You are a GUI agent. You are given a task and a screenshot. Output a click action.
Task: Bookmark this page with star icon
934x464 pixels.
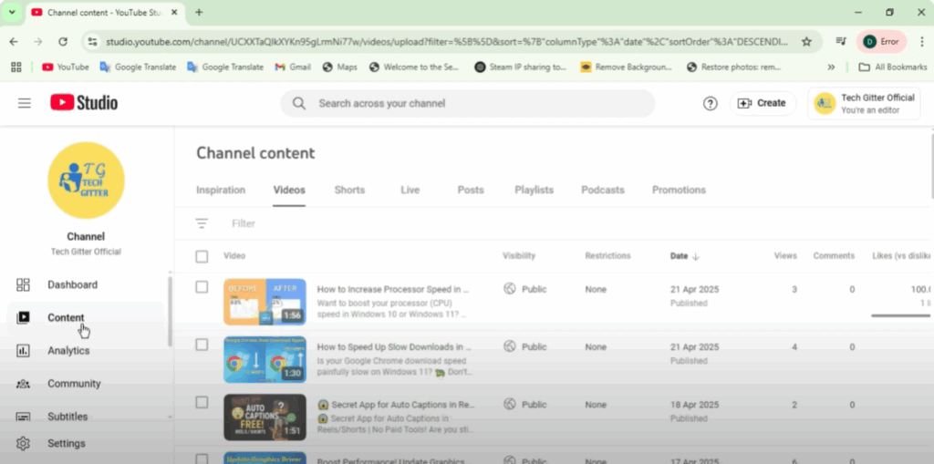(806, 42)
